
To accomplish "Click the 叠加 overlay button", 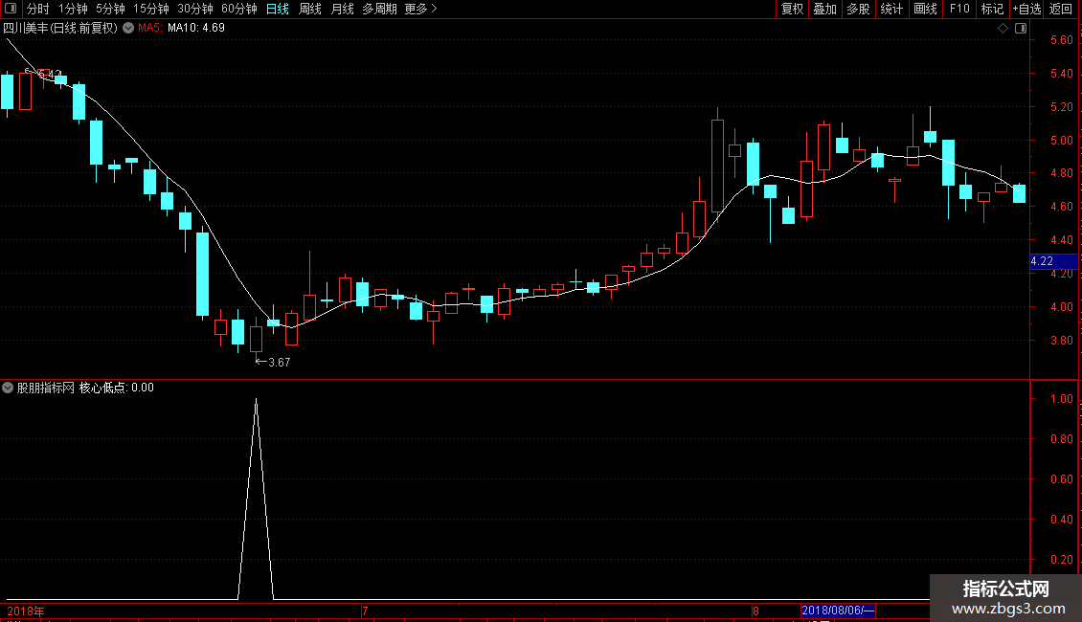I will pyautogui.click(x=824, y=9).
